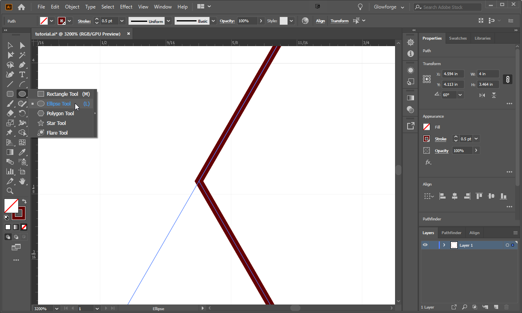Click the Fill swatch in Appearance panel
This screenshot has width=522, height=313.
click(426, 127)
